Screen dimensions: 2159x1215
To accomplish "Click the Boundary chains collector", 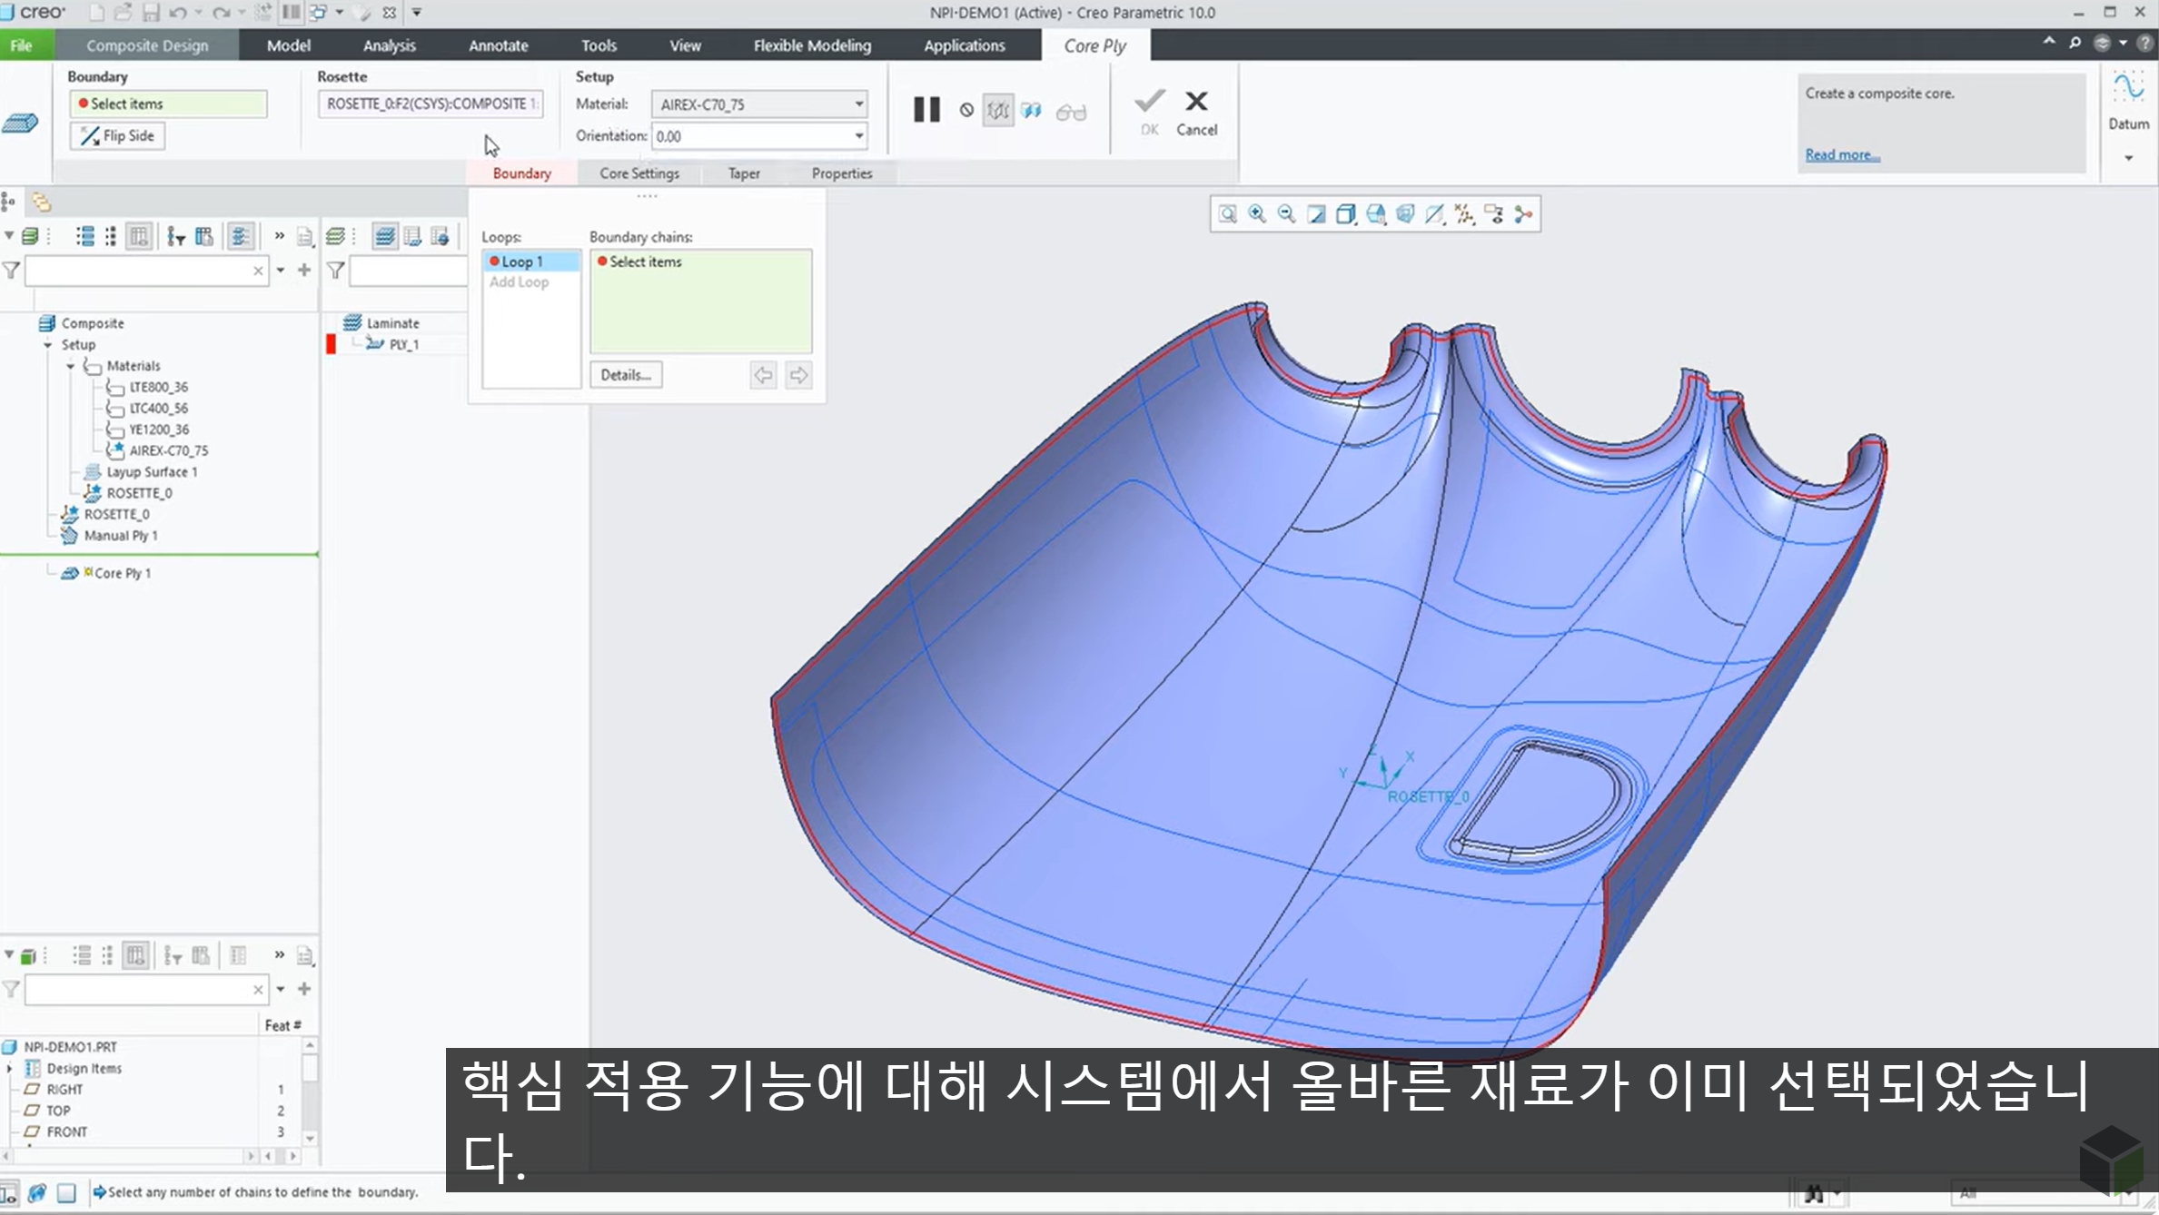I will coord(701,301).
